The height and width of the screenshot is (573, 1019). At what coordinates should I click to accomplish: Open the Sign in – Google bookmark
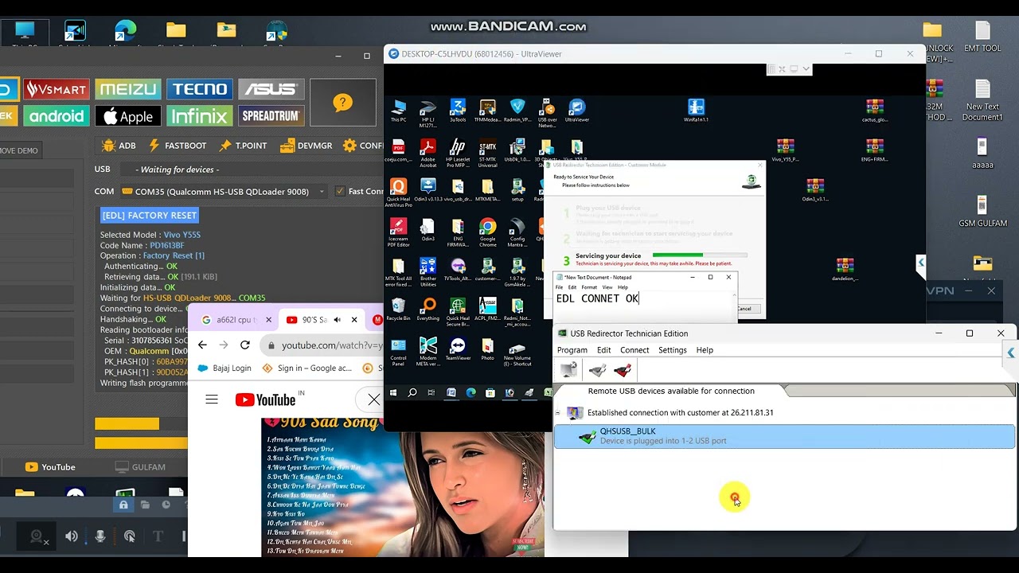[307, 368]
